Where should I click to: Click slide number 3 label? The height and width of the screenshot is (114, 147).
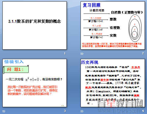[65, 111]
